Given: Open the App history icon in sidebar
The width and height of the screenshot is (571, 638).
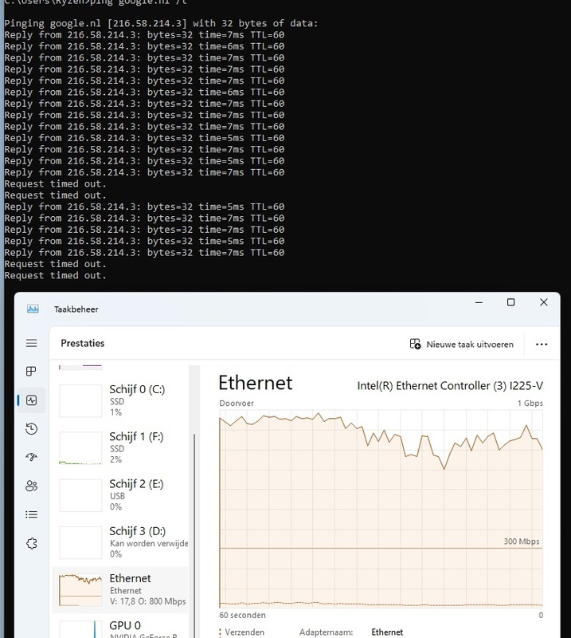Looking at the screenshot, I should 31,429.
